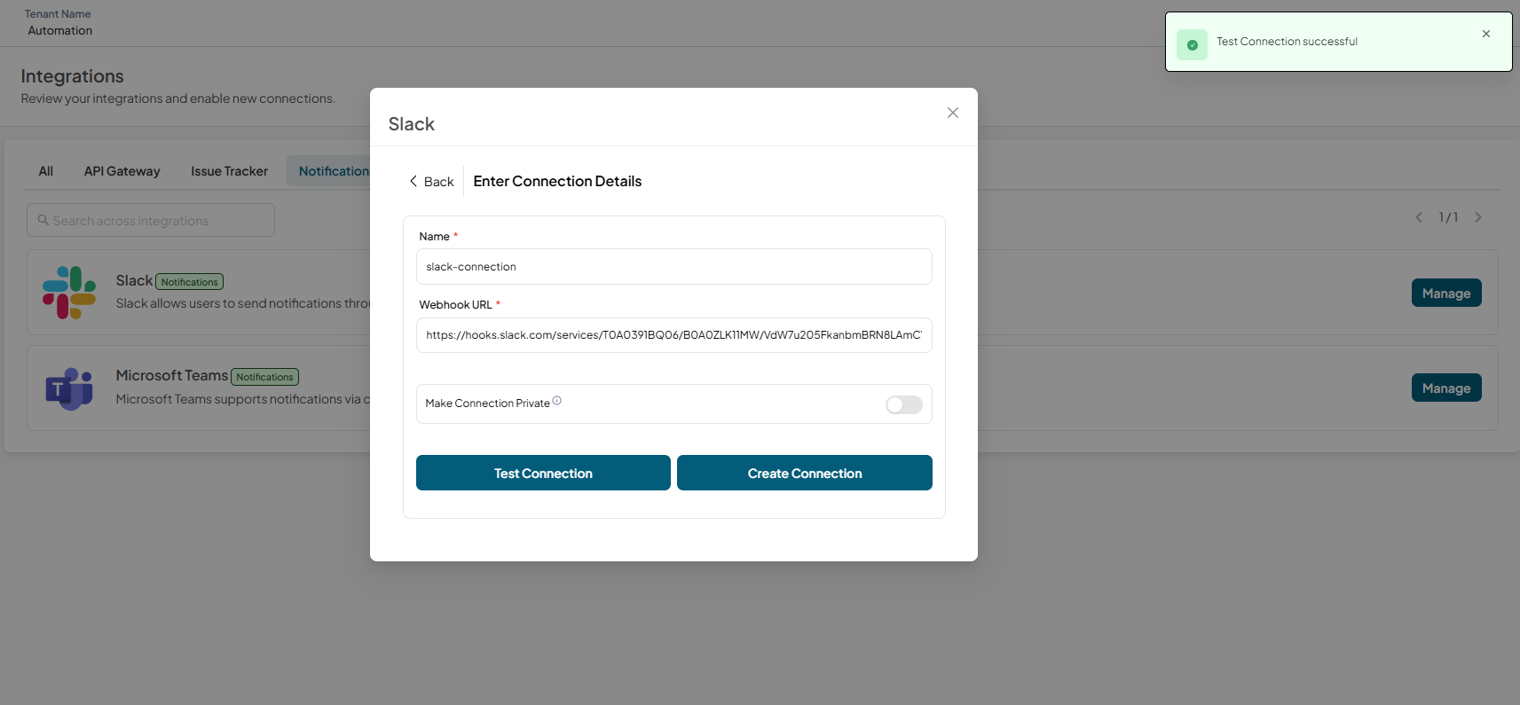Open the All integrations tab
The image size is (1520, 705).
(46, 171)
